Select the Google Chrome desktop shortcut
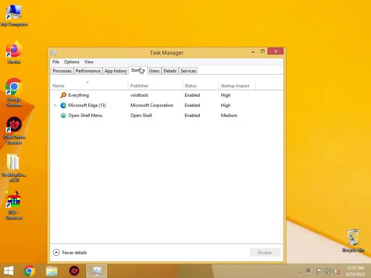The image size is (371, 278). 14,93
